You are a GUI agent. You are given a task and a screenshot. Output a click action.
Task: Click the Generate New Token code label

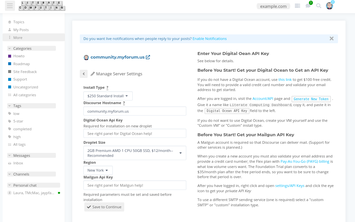[x=311, y=99]
